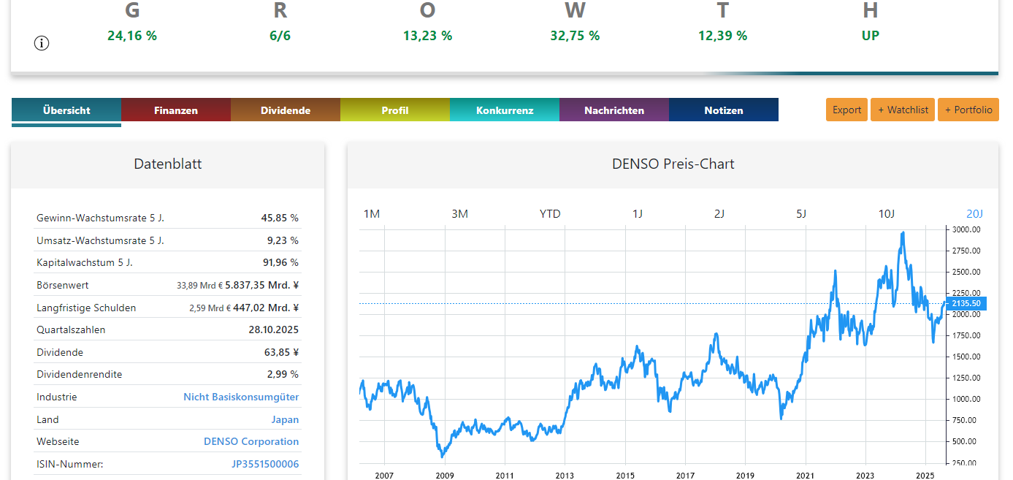Click Dividendenrendite value 2,99 %
Screen dimensions: 1013x480
(x=283, y=374)
